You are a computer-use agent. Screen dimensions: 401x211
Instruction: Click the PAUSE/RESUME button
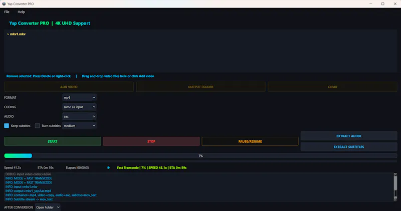coord(250,141)
